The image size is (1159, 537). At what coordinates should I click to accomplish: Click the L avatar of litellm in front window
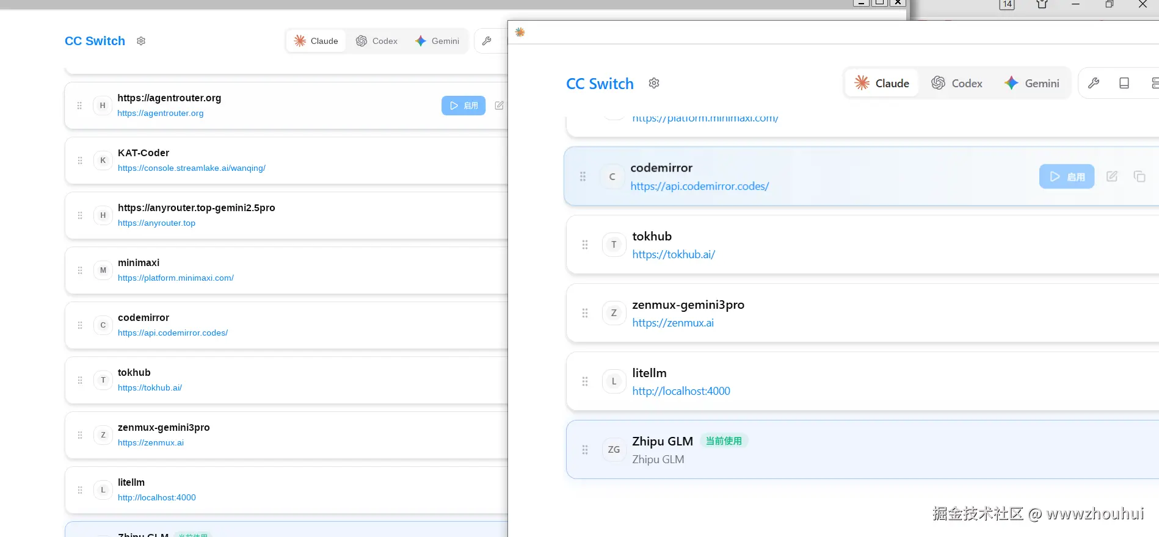point(614,381)
